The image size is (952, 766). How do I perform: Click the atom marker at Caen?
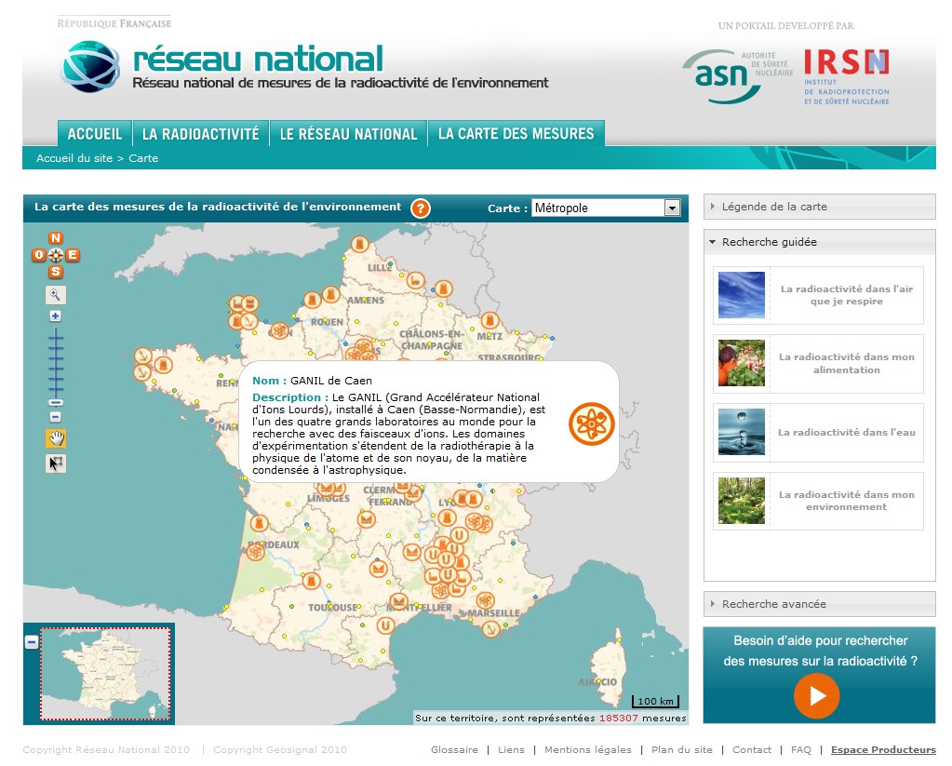(x=279, y=331)
